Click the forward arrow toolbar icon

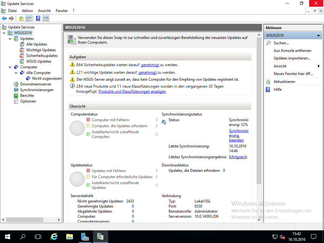(11, 19)
